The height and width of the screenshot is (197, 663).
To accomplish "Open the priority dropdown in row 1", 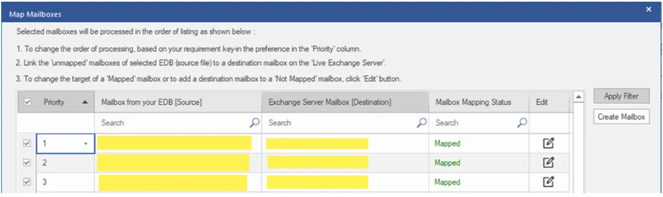I will click(x=86, y=144).
